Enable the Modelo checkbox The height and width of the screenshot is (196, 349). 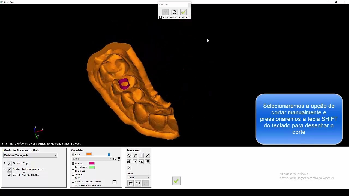(x=73, y=174)
